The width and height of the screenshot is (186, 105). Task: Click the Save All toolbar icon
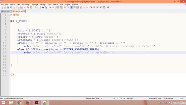[11, 8]
